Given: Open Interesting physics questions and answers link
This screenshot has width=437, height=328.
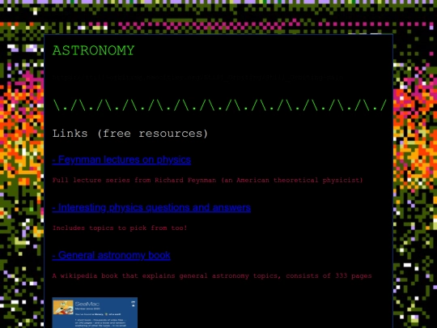Looking at the screenshot, I should [x=151, y=208].
